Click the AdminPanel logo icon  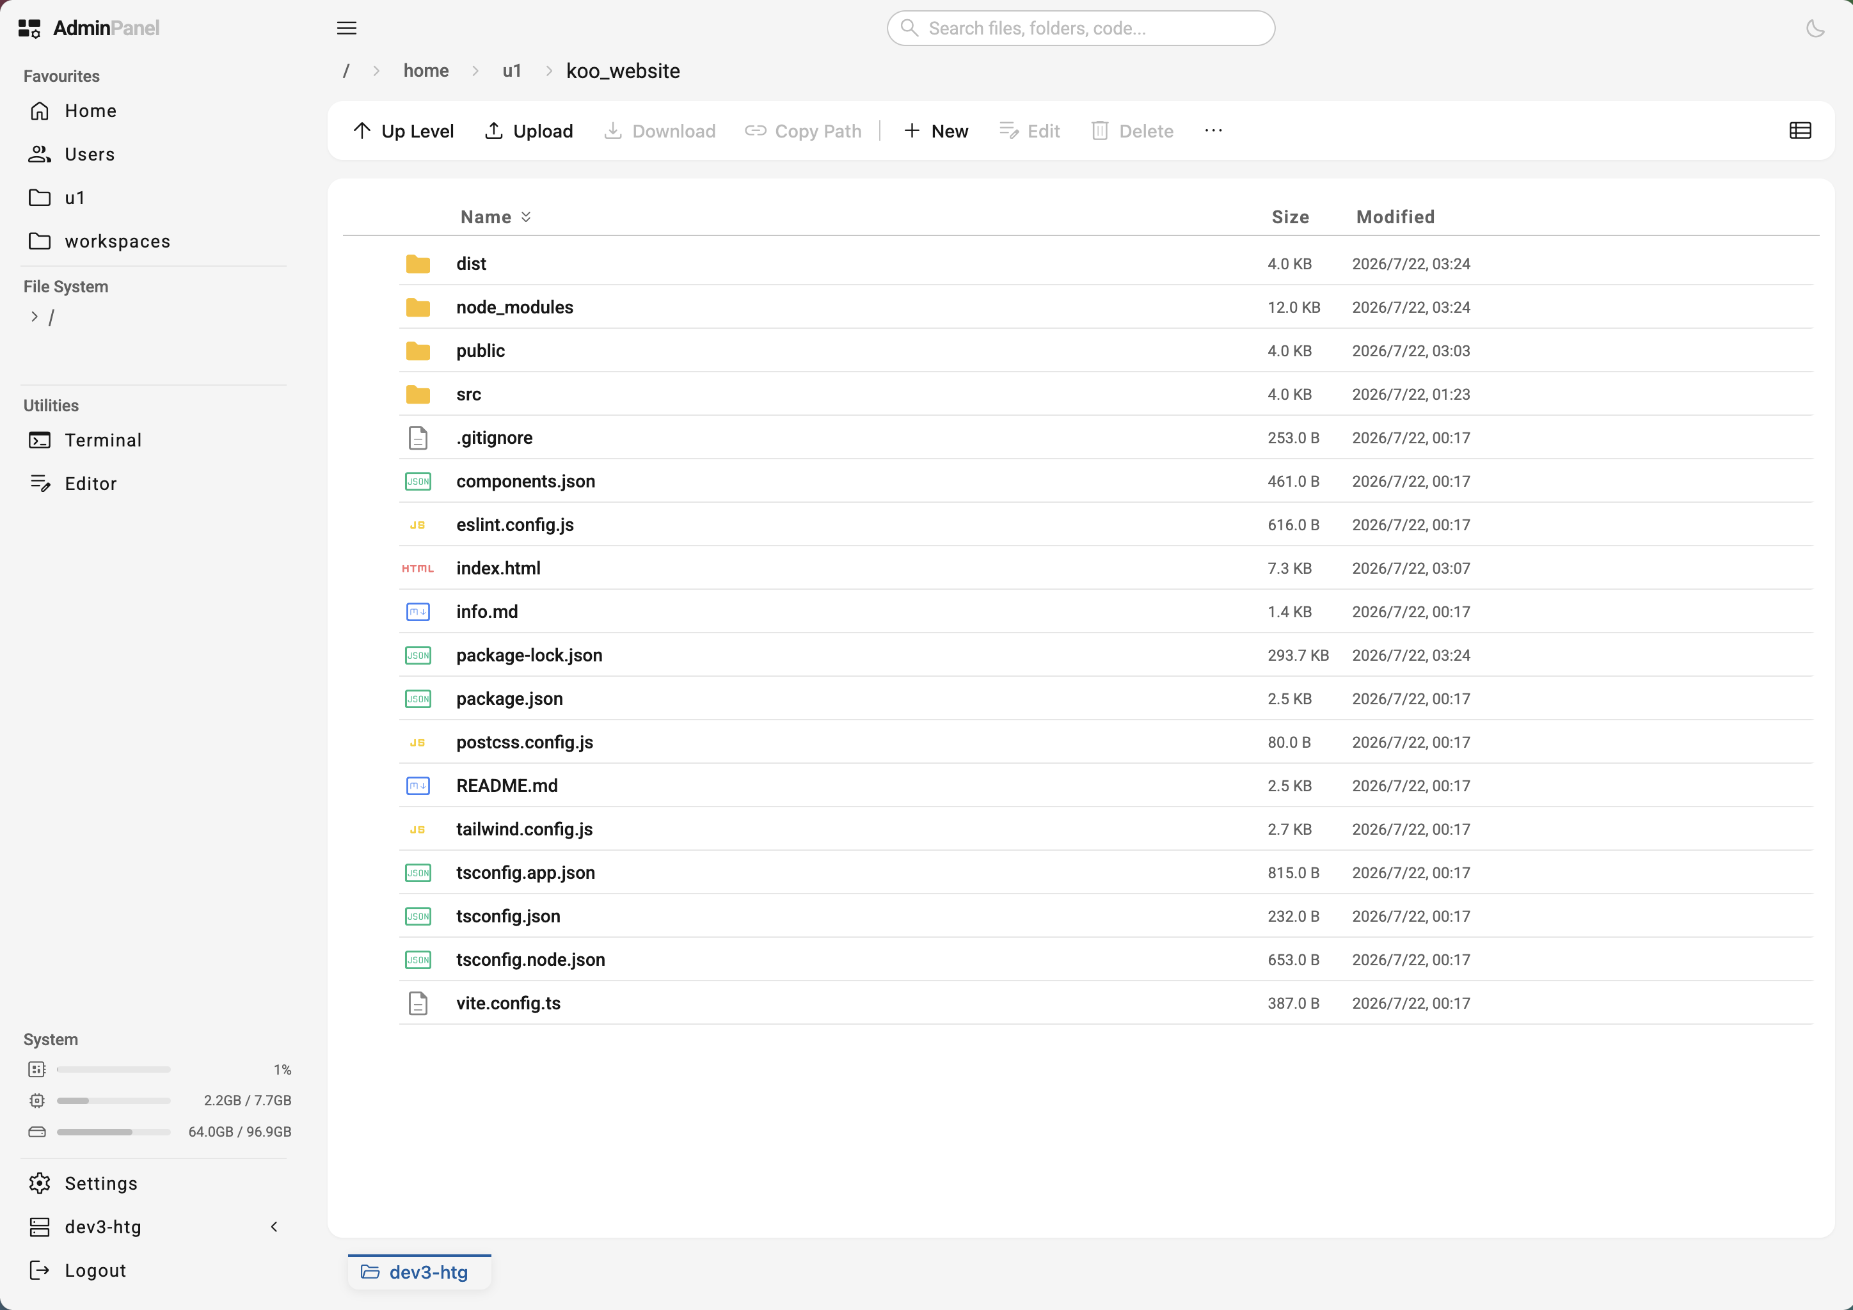[x=29, y=28]
